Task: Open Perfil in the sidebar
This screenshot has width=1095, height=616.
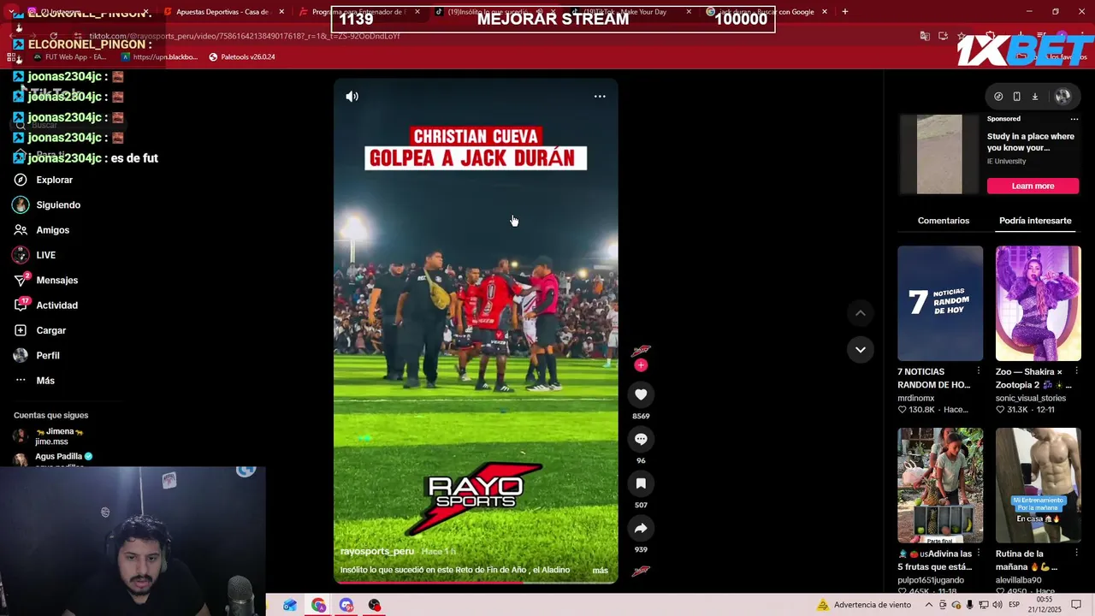Action: pyautogui.click(x=48, y=355)
